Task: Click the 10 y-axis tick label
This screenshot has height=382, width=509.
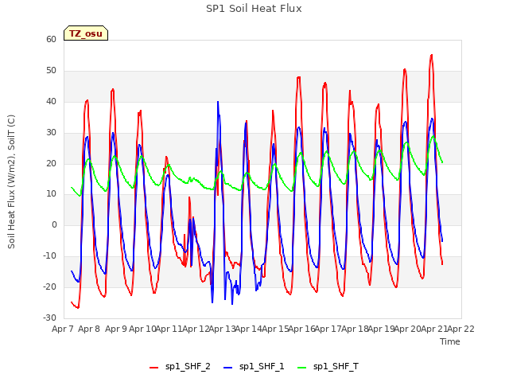Action: tap(51, 194)
